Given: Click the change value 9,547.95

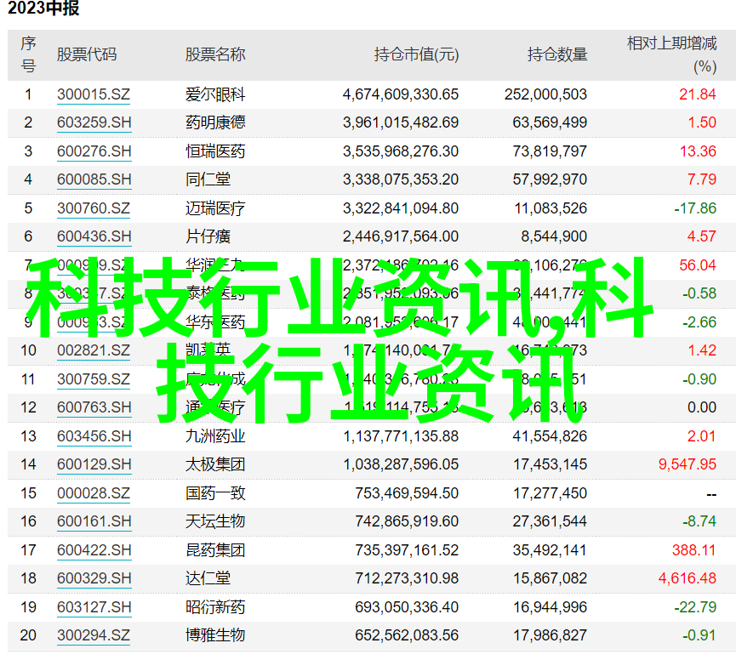Looking at the screenshot, I should pyautogui.click(x=688, y=464).
